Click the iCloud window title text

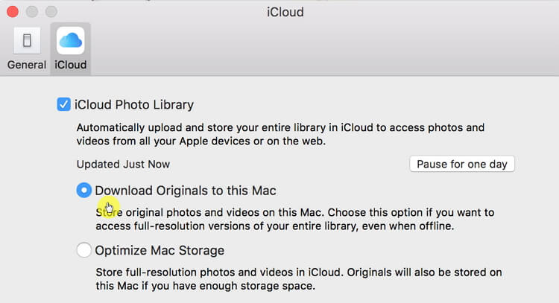(x=285, y=13)
